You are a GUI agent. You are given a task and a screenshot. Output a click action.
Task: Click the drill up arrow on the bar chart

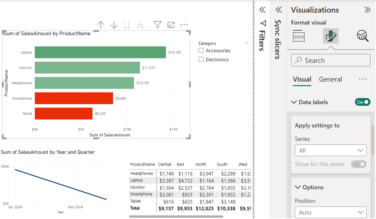(101, 25)
